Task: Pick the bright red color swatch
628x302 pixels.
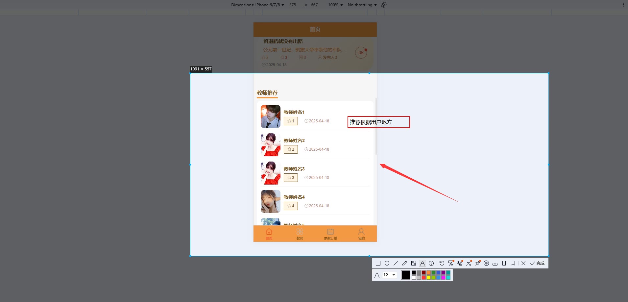Action: click(423, 278)
